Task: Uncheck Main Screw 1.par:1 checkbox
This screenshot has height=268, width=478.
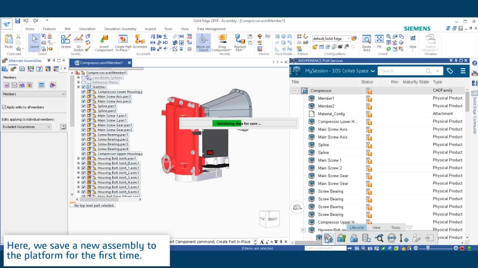Action: tap(84, 116)
